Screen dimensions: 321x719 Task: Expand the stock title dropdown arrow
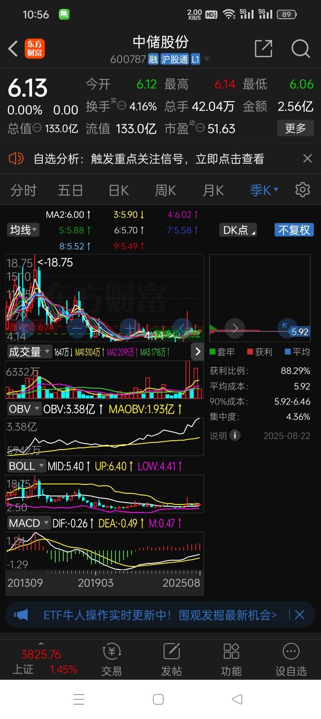coord(207,59)
